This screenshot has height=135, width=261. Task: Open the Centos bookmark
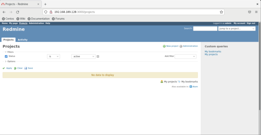(8, 19)
